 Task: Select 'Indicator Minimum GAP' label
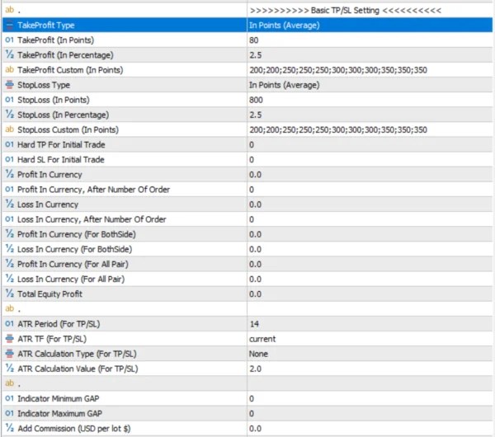[x=59, y=398]
